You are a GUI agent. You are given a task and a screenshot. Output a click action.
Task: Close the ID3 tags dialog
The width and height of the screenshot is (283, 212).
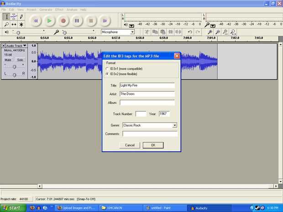pos(177,56)
